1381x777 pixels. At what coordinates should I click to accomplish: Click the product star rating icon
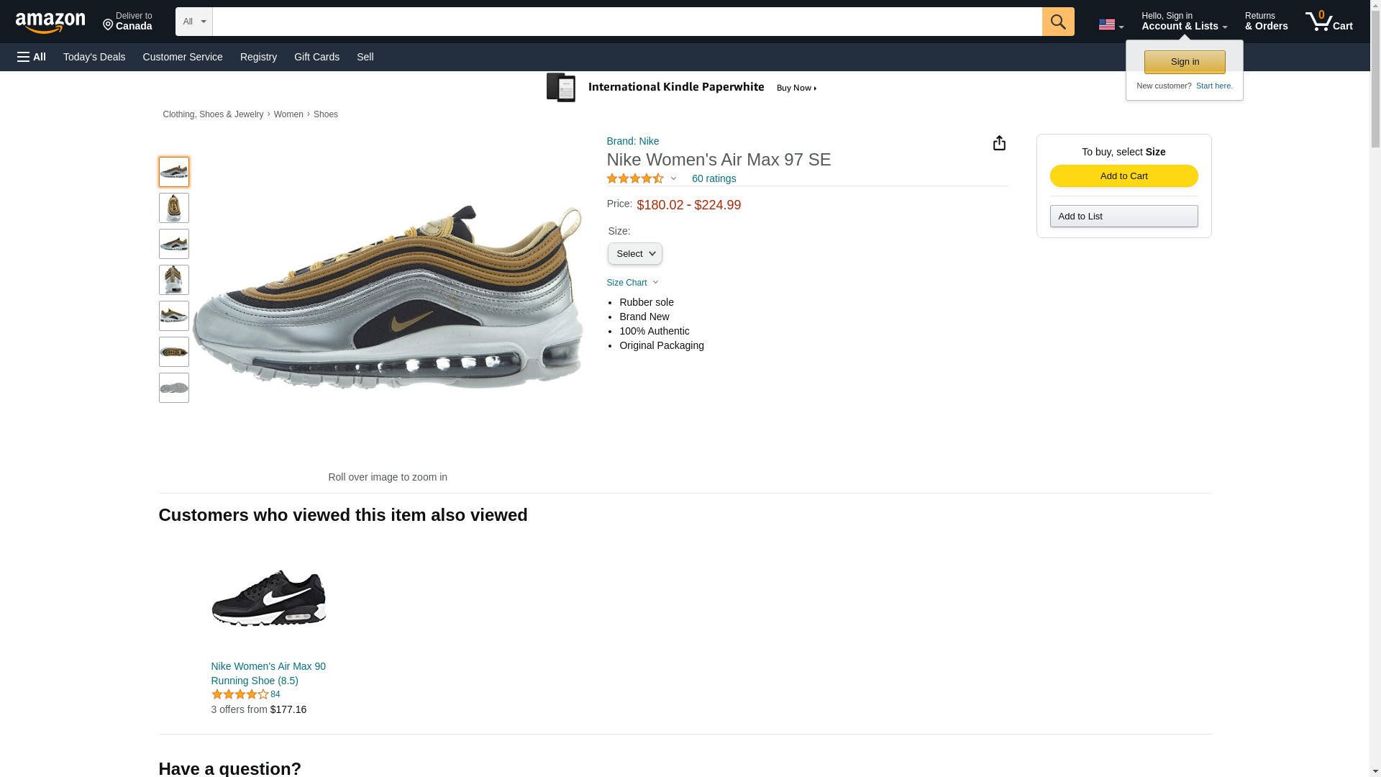coord(635,178)
